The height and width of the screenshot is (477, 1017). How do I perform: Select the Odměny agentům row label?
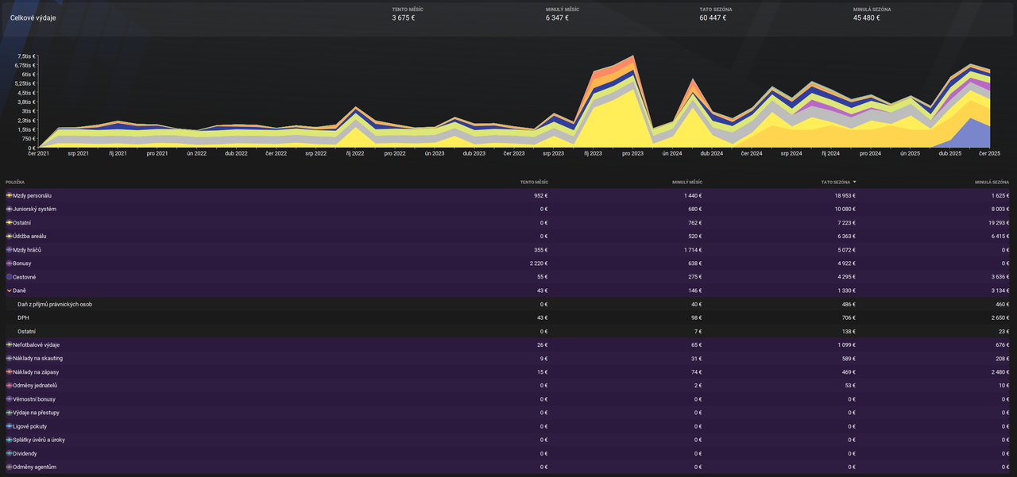point(34,467)
